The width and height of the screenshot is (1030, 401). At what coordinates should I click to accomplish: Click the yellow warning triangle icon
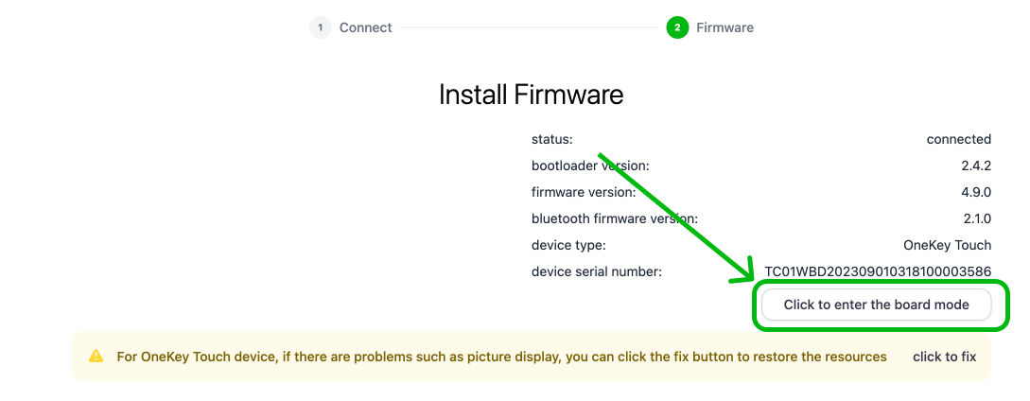coord(96,357)
